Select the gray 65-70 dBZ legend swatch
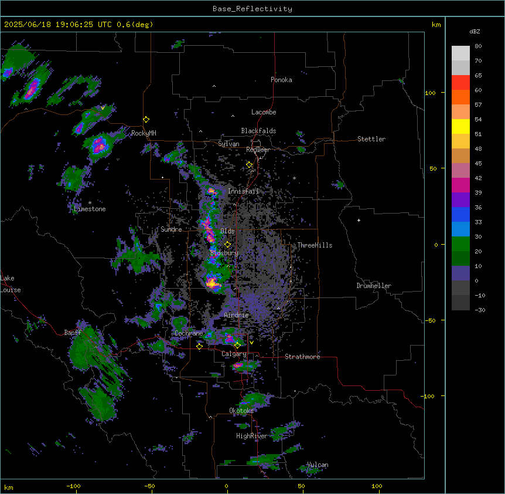 [460, 67]
